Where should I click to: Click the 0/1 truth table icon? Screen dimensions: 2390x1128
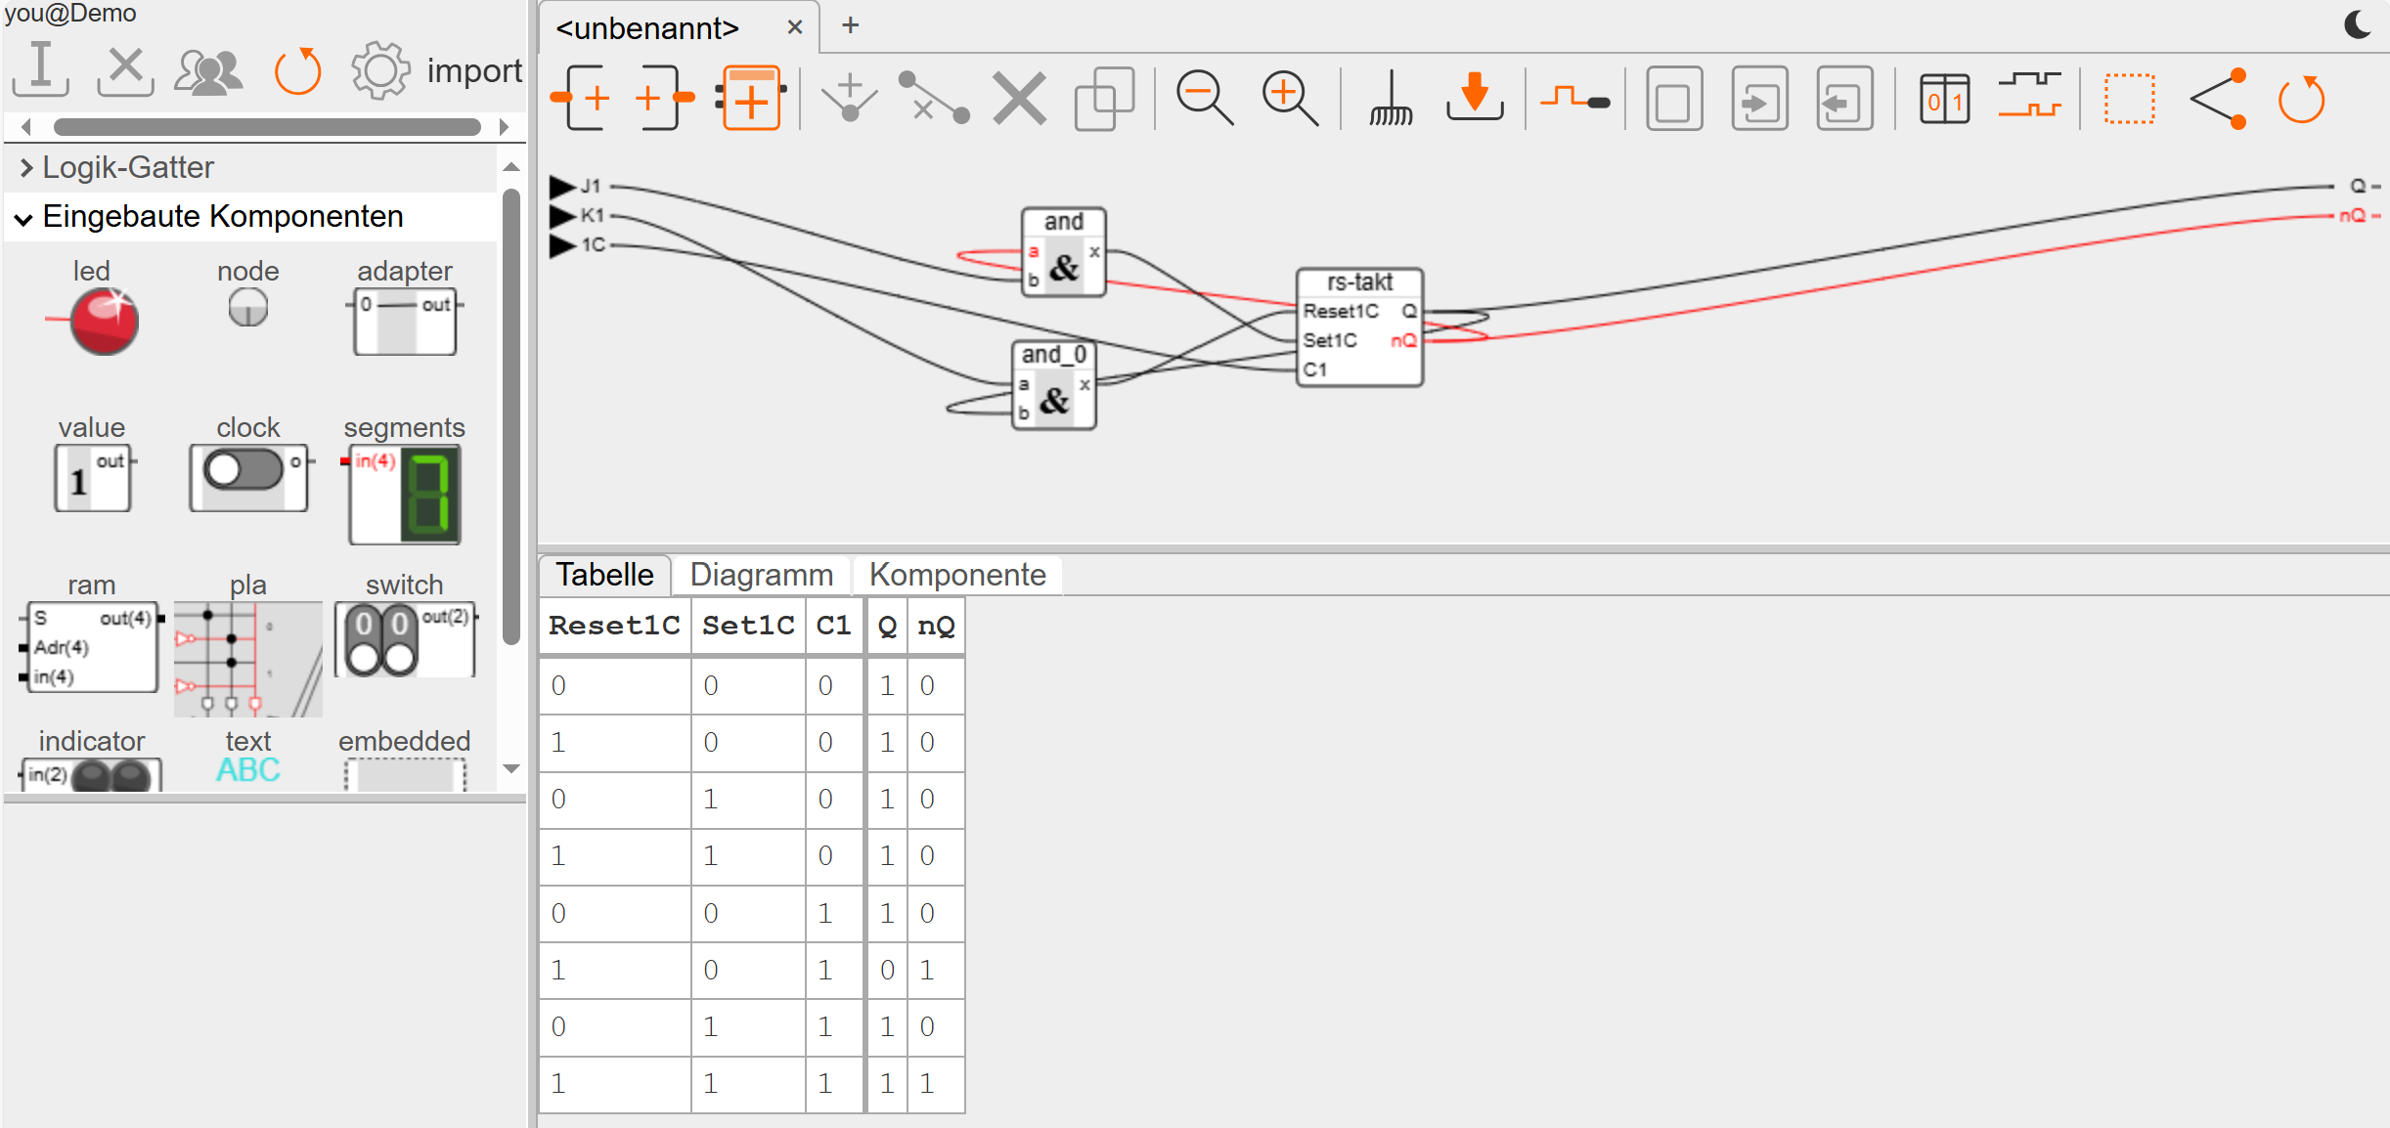pos(1944,98)
